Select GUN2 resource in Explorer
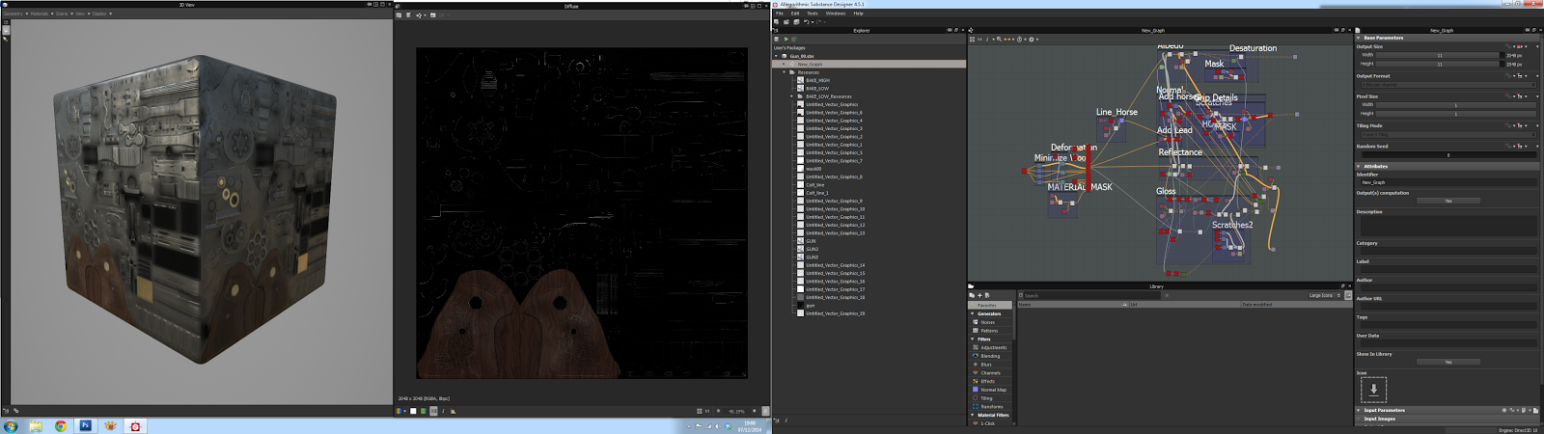This screenshot has height=434, width=1544. [x=812, y=249]
